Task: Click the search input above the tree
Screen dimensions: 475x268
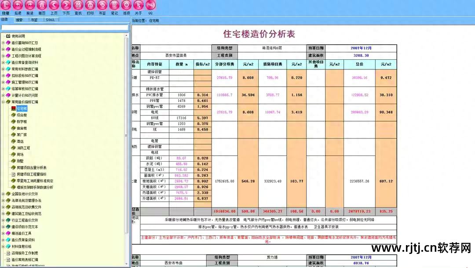Action: coord(65,28)
